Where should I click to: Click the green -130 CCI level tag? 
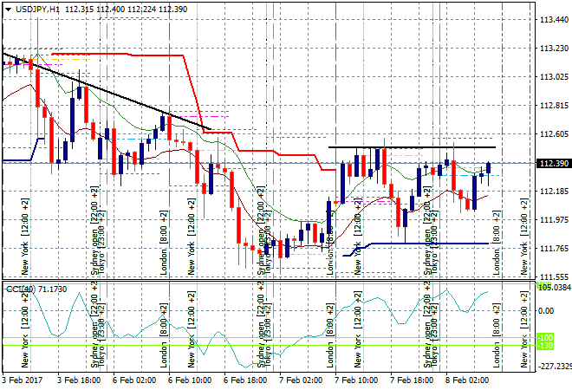click(545, 345)
